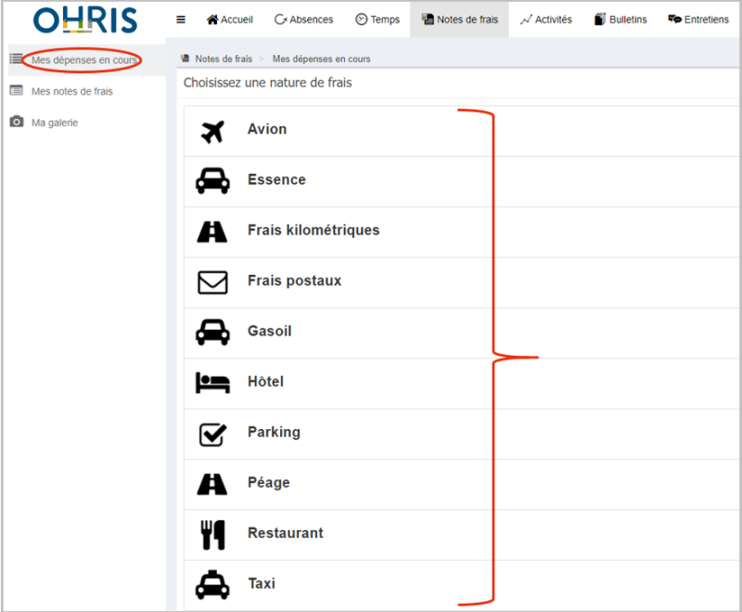
Task: Click the camera icon for Ma galerie
Action: (x=17, y=122)
